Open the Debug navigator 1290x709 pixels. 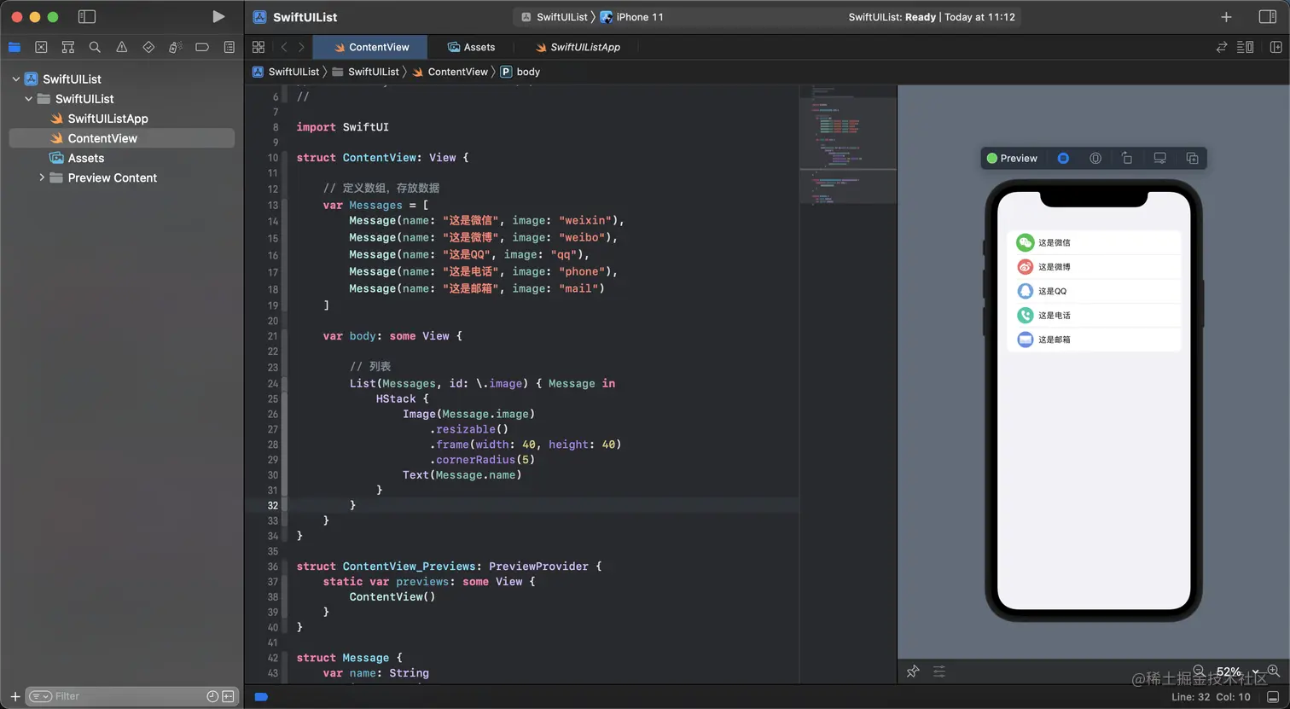click(175, 47)
